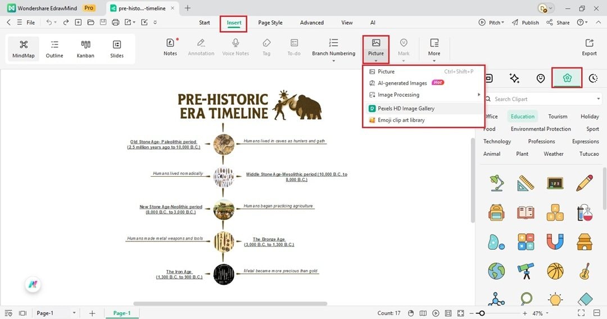Viewport: 607px width, 319px height.
Task: Open the Page Style tab
Action: tap(270, 23)
